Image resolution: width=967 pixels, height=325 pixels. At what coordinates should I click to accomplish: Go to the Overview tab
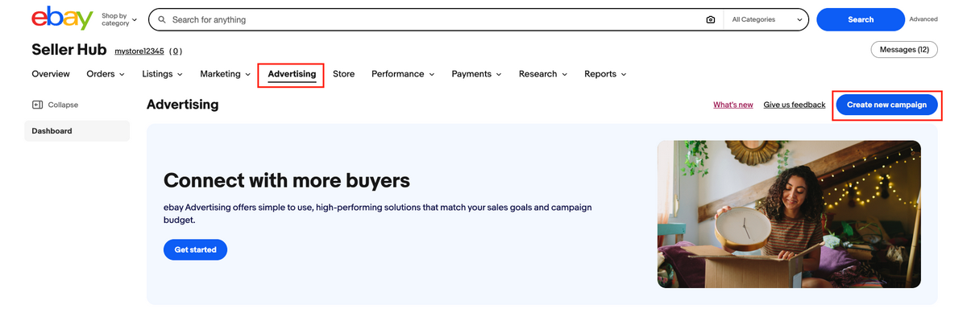(x=51, y=74)
